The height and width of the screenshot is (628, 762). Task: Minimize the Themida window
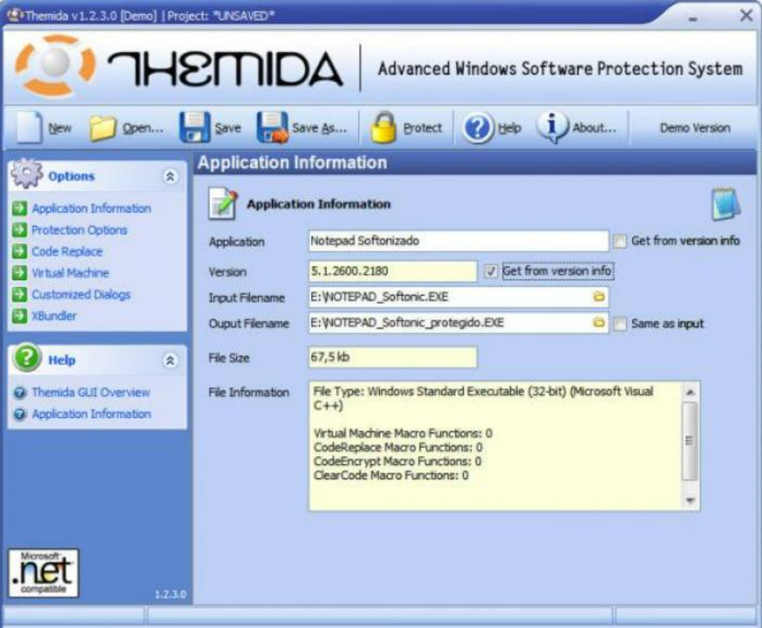(x=693, y=18)
